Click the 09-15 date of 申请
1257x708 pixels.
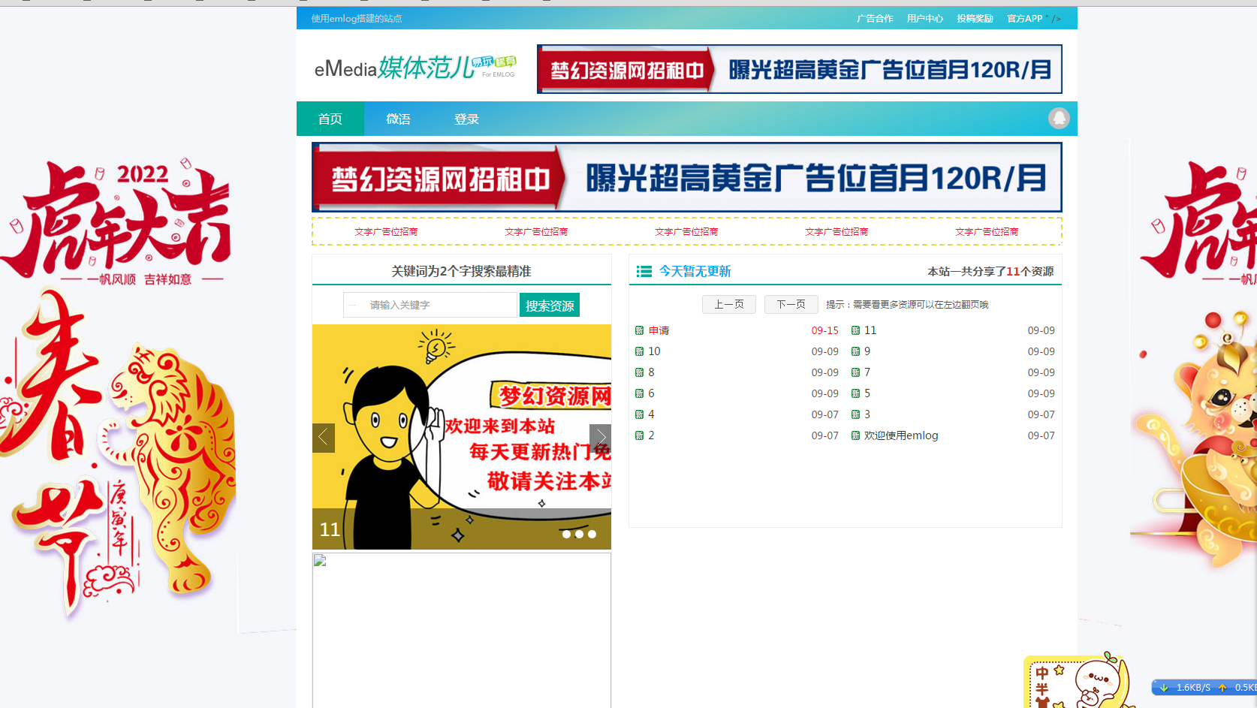824,330
